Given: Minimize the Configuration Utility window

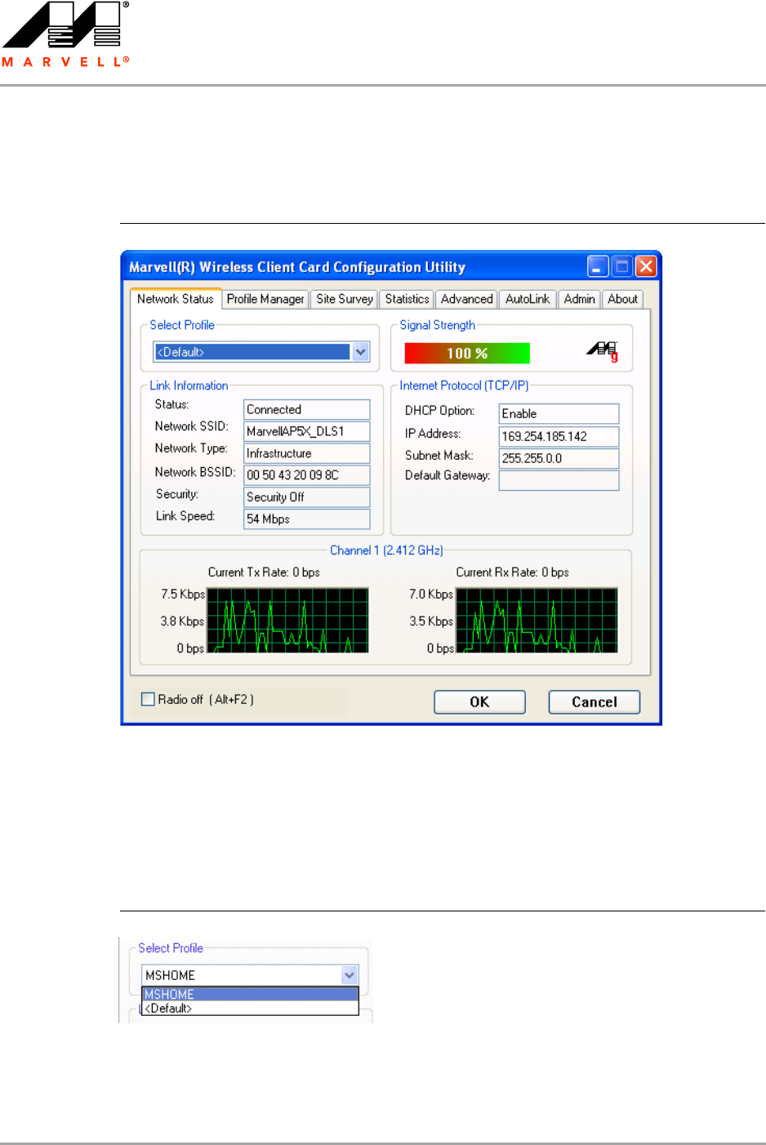Looking at the screenshot, I should pyautogui.click(x=598, y=266).
